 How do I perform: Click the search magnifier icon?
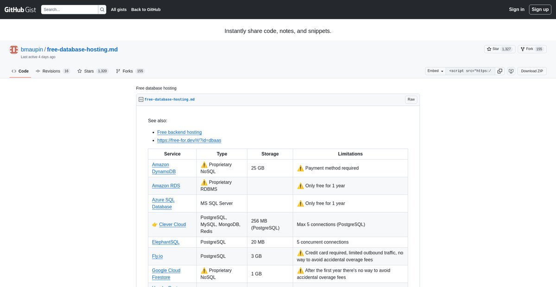pos(102,9)
